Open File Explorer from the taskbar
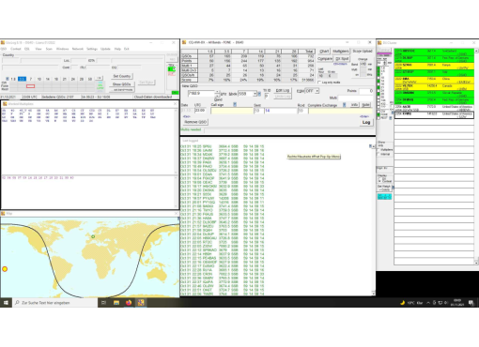This screenshot has width=479, height=347. [x=116, y=303]
